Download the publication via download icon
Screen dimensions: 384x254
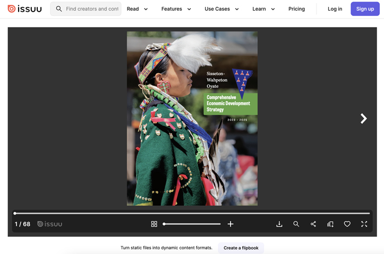click(x=279, y=224)
